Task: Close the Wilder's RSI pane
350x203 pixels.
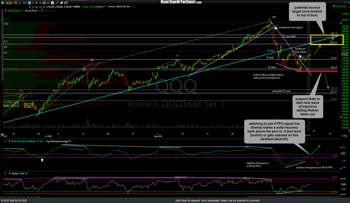Action: pos(5,173)
